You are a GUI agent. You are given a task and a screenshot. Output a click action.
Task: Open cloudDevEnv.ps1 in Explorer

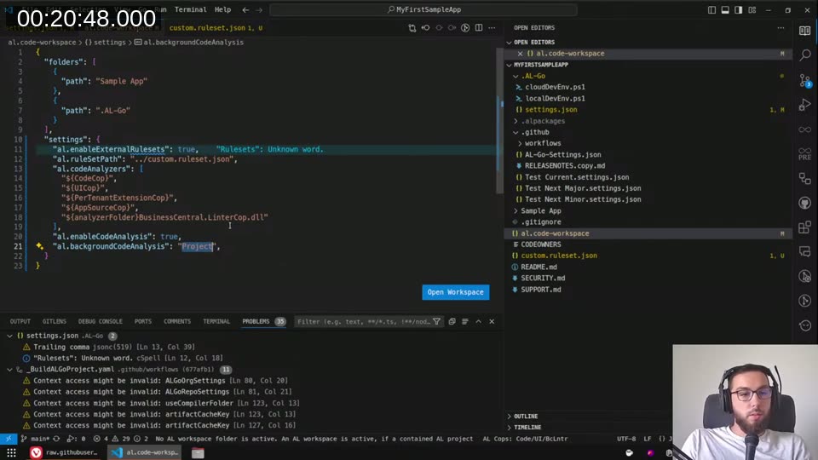click(x=555, y=87)
